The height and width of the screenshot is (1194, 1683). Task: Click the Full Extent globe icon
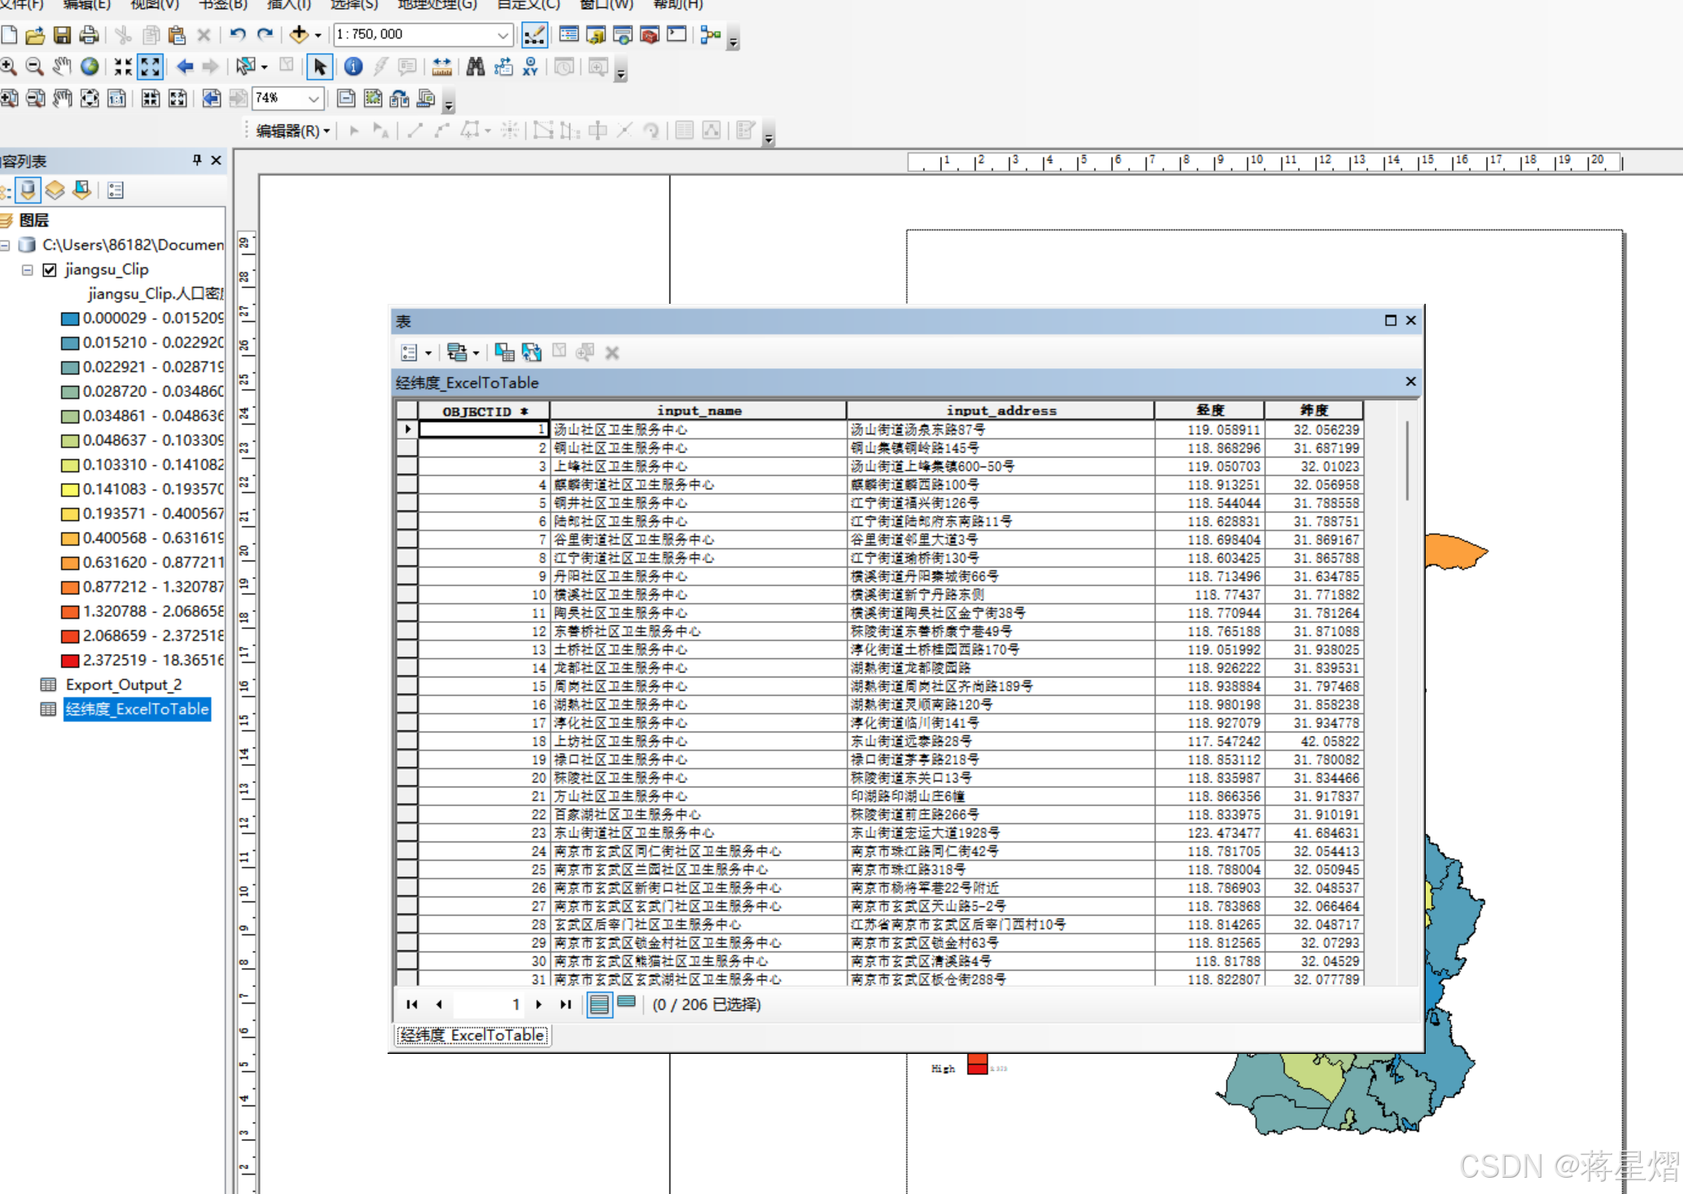(90, 67)
